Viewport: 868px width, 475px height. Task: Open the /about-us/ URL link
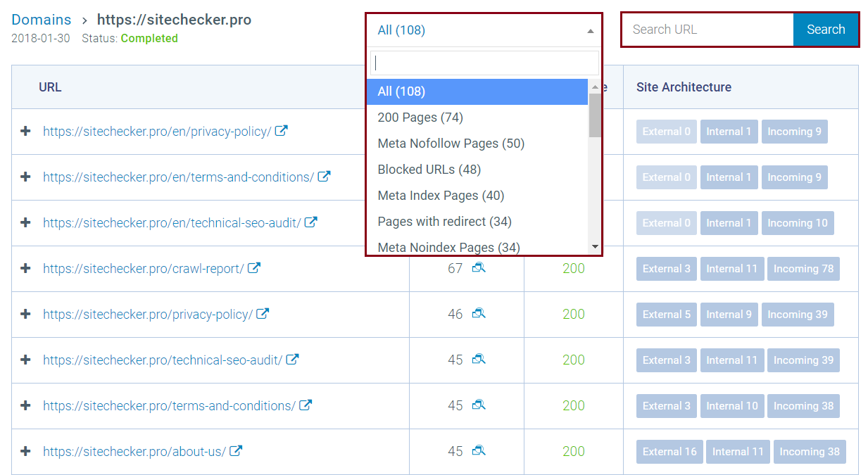[x=134, y=452]
